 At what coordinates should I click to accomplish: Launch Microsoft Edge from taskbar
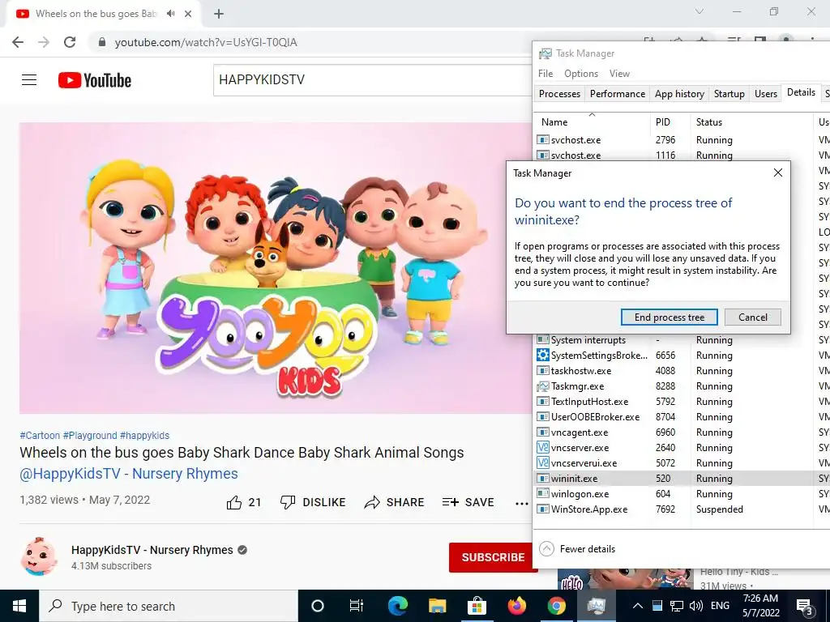(397, 606)
